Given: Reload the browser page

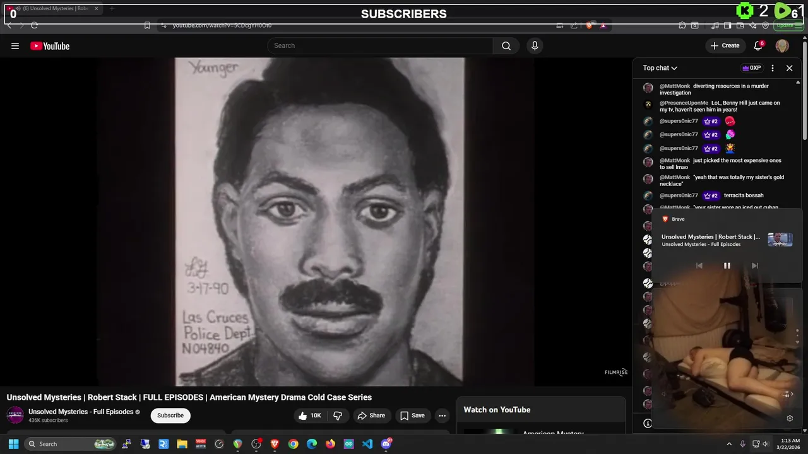Looking at the screenshot, I should (34, 25).
